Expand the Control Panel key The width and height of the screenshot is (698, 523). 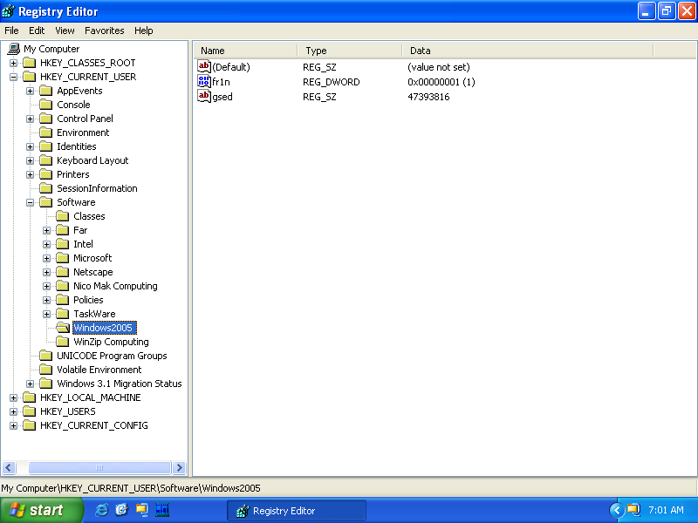[x=30, y=119]
